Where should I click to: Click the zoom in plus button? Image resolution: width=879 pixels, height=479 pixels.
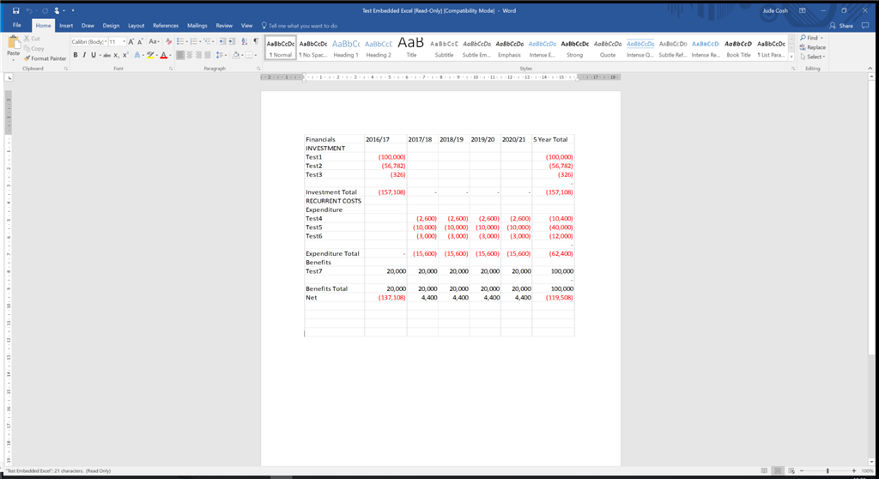[x=854, y=470]
